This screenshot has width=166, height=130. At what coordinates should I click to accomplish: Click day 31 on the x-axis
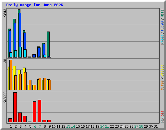(x=156, y=126)
